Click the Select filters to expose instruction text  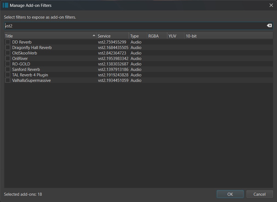[40, 17]
